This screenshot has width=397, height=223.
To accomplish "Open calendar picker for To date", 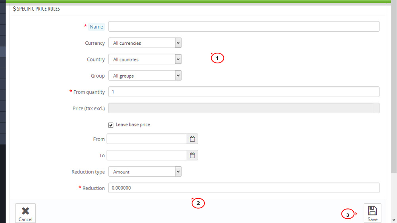I will click(x=193, y=155).
